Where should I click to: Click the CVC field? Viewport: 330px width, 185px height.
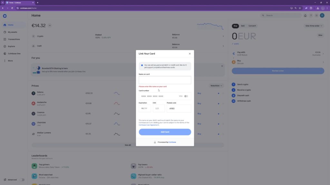(x=159, y=109)
